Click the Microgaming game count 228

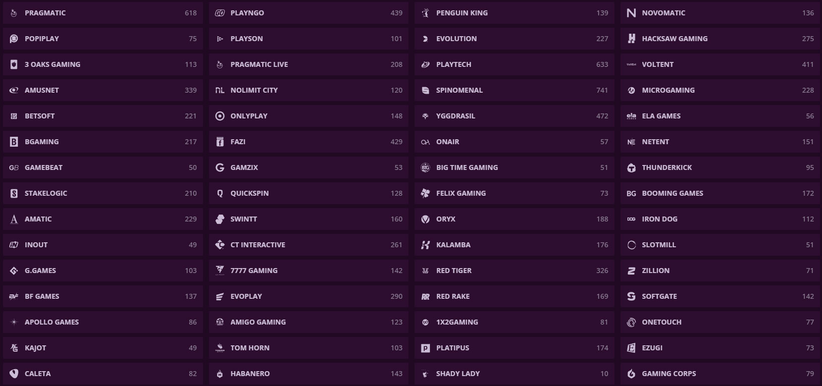click(x=808, y=90)
